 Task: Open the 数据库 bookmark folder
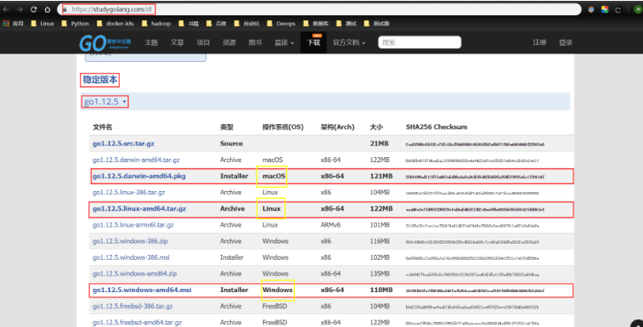coord(316,24)
